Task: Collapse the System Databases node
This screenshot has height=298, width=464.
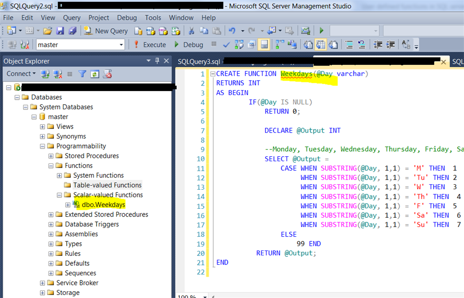Action: point(25,107)
